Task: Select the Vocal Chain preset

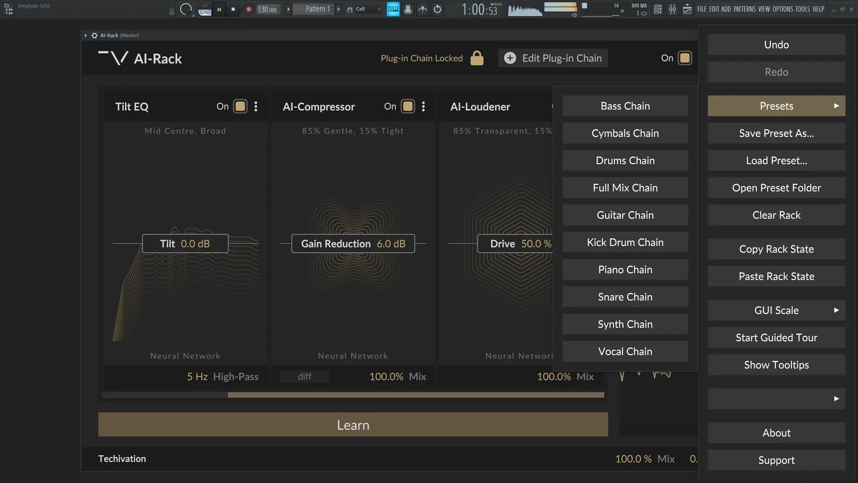Action: (x=625, y=352)
